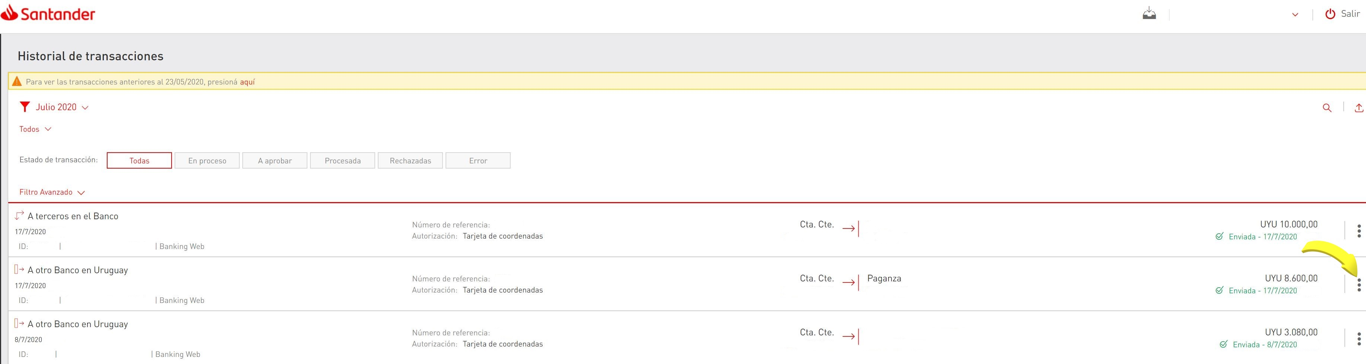Screen dimensions: 1366x364
Task: Show transactions with Error status
Action: [x=478, y=161]
